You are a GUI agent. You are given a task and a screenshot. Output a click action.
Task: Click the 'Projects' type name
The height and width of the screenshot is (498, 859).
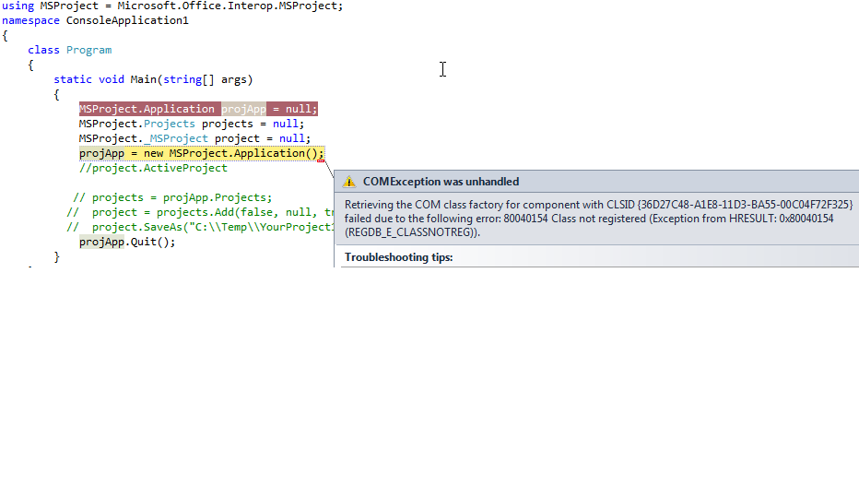pos(170,124)
